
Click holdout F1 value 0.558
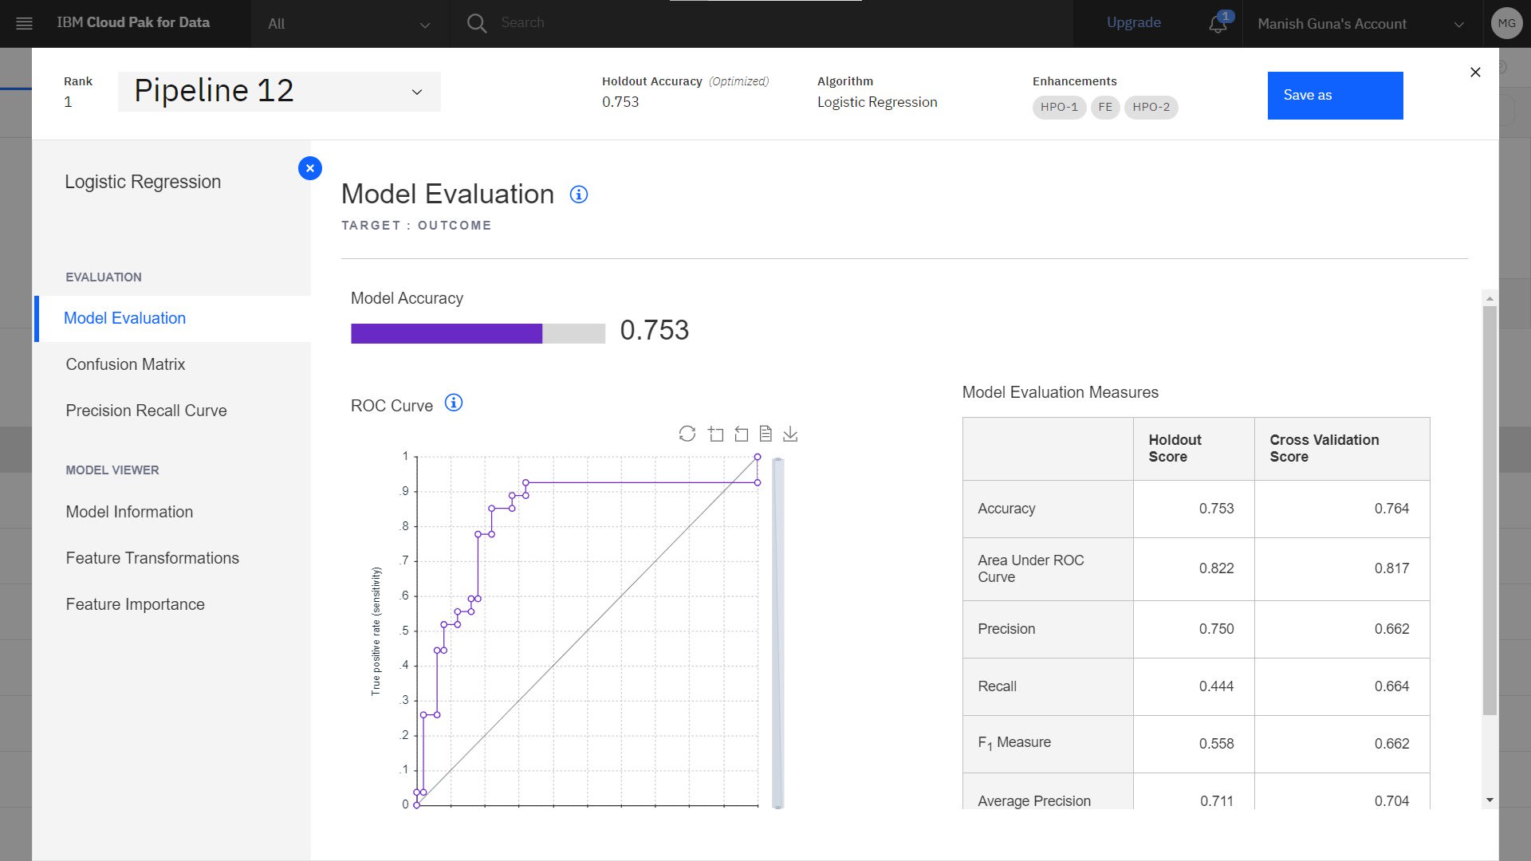[1216, 744]
